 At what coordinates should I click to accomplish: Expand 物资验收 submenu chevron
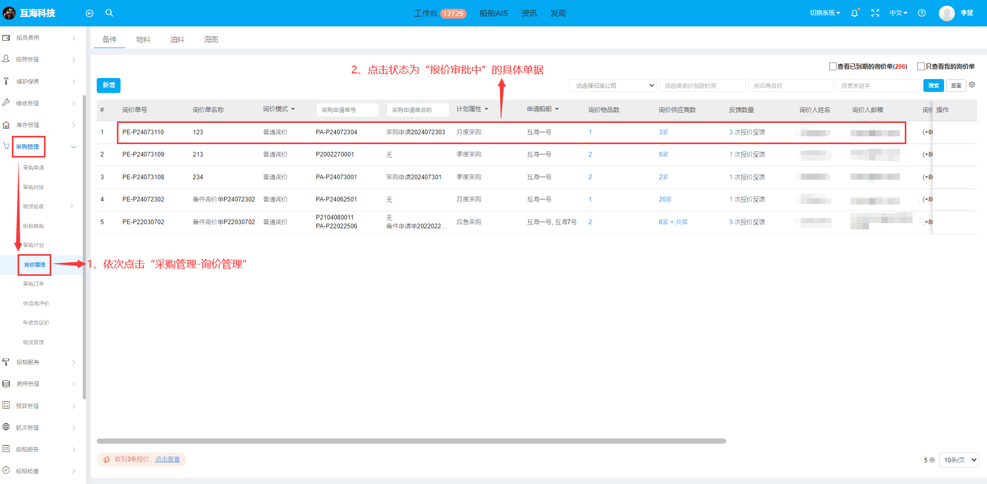[x=71, y=206]
